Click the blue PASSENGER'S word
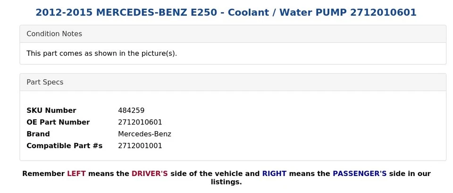453x193 pixels. (x=360, y=174)
